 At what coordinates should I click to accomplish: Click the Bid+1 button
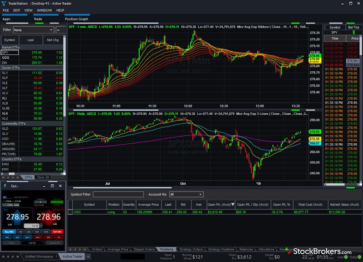coord(28,237)
